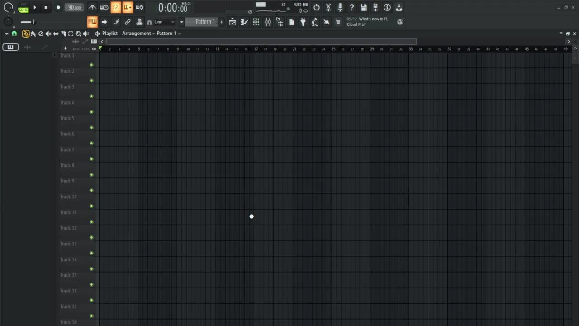Viewport: 579px width, 326px height.
Task: Open the Mixer
Action: tap(267, 22)
